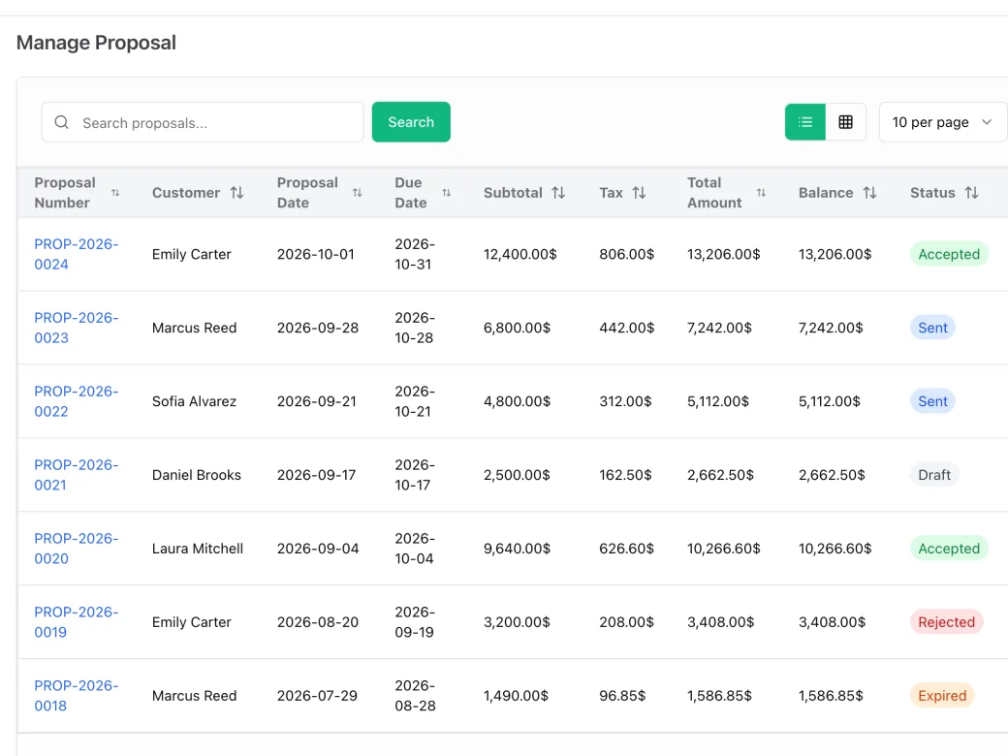Click proposal date 2026-09-28
The height and width of the screenshot is (756, 1008).
click(318, 328)
